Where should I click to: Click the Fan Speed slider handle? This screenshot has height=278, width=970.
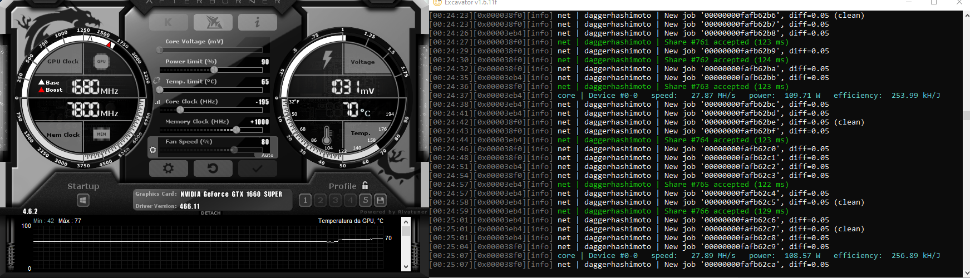coord(234,150)
